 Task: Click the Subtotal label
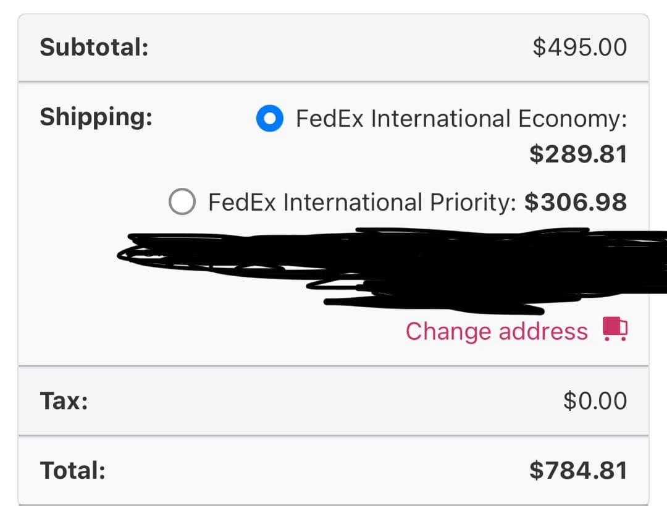click(x=94, y=47)
